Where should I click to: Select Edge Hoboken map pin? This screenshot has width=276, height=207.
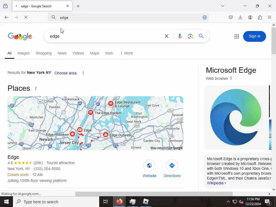72,134
